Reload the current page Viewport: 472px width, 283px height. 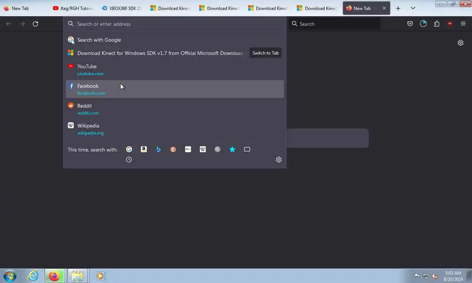click(x=35, y=24)
